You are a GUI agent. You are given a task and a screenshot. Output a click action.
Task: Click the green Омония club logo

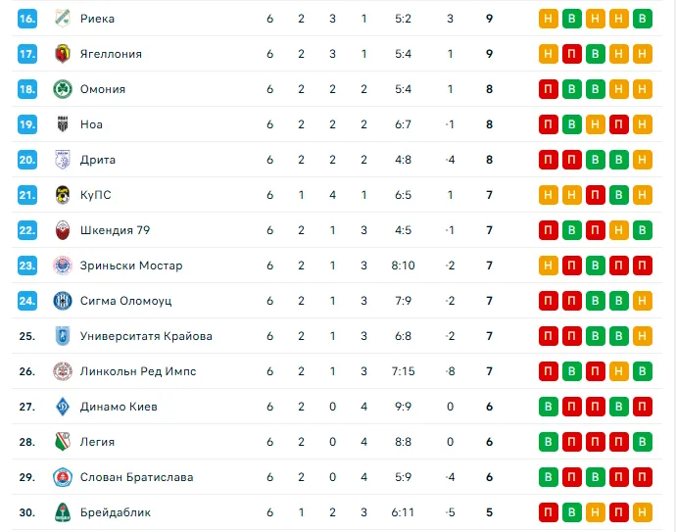click(62, 89)
